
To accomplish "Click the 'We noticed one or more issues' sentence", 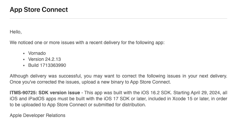I will (87, 42).
